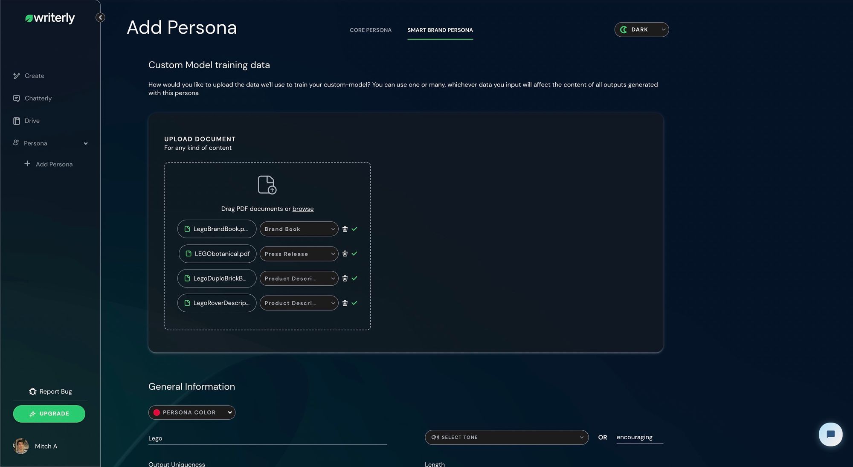
Task: Click the Lego persona name field
Action: point(267,438)
